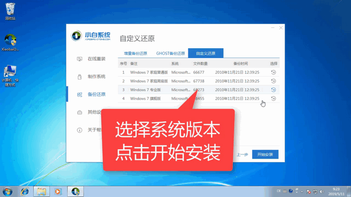351x197 pixels.
Task: Switch to the Xiaobai app taskbar button
Action: point(76,192)
